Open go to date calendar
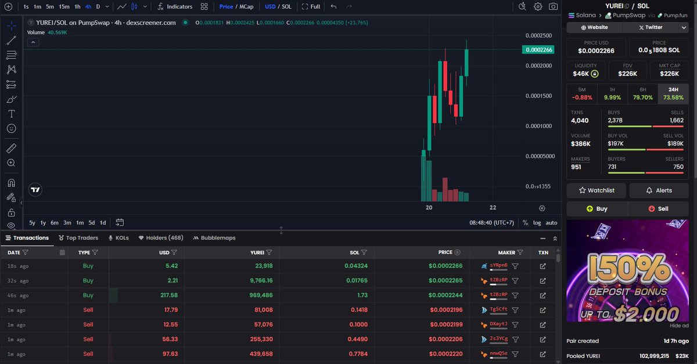Viewport: 697px width, 364px height. (x=120, y=222)
